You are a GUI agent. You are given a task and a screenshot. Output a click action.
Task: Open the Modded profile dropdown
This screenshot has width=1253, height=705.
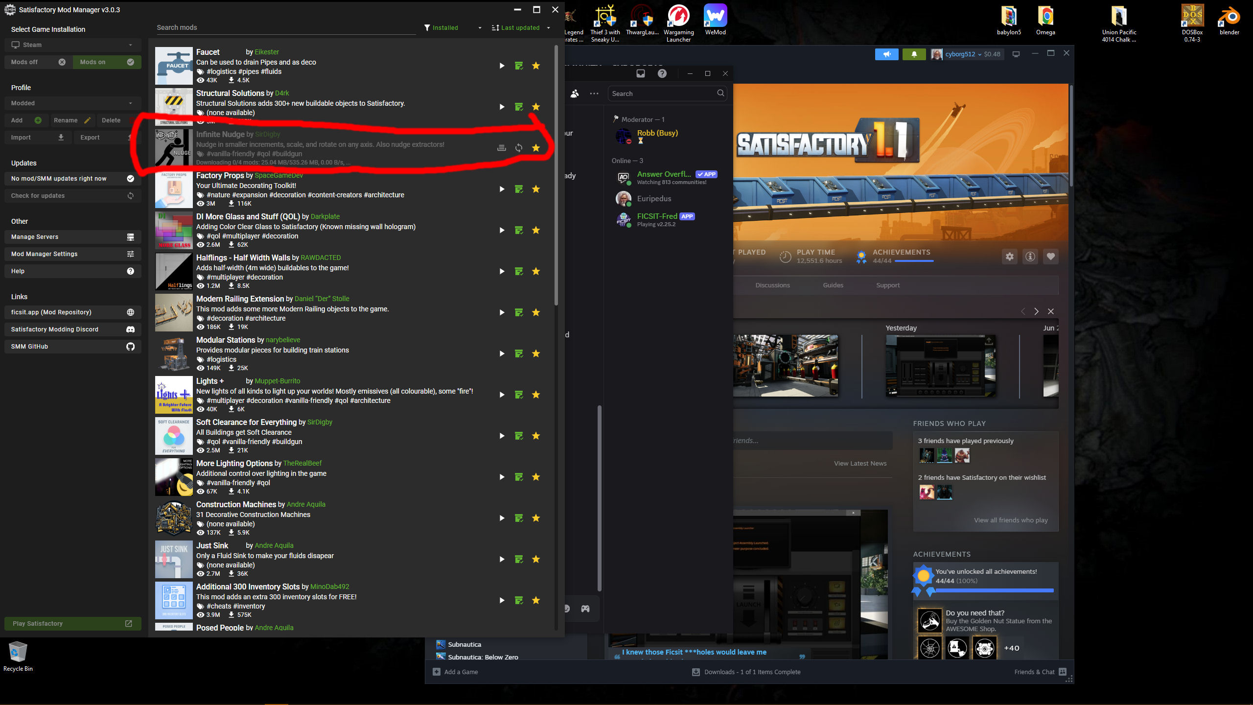click(73, 103)
